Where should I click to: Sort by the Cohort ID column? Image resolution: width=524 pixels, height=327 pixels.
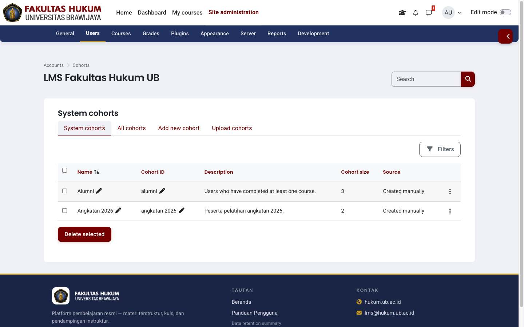[x=153, y=172]
